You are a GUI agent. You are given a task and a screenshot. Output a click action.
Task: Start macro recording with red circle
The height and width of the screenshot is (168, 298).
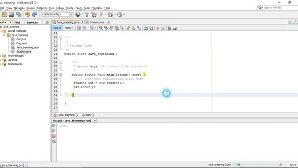tap(157, 28)
